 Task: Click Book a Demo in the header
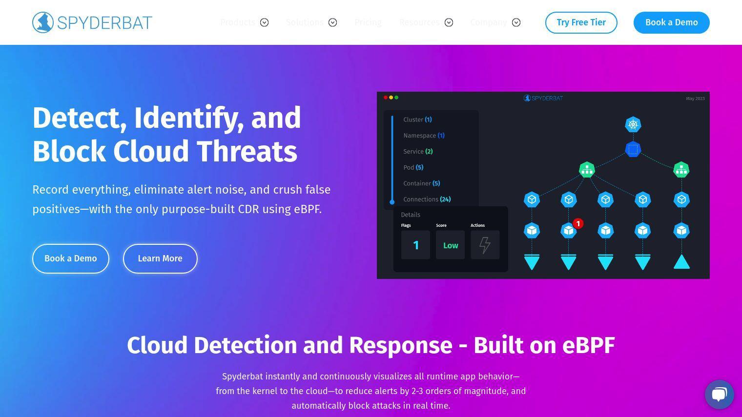(671, 22)
